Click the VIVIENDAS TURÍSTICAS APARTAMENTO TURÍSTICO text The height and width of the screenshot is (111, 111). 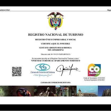coord(55,61)
